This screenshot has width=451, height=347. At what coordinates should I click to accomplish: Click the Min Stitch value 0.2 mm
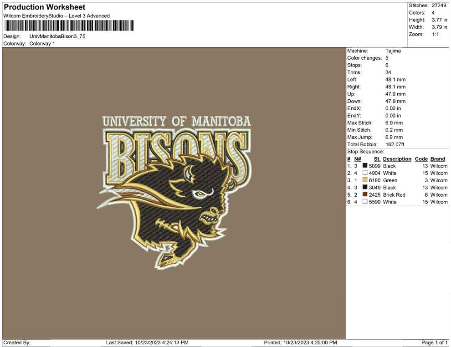click(x=394, y=130)
